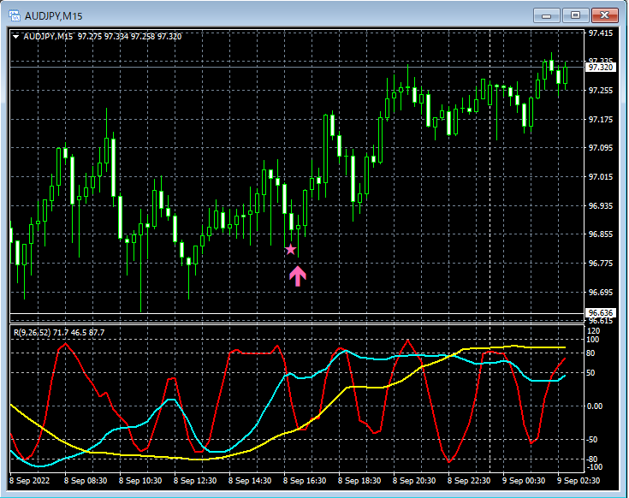This screenshot has height=498, width=629.
Task: Close the AUDJPY,M15 chart window
Action: tap(604, 15)
